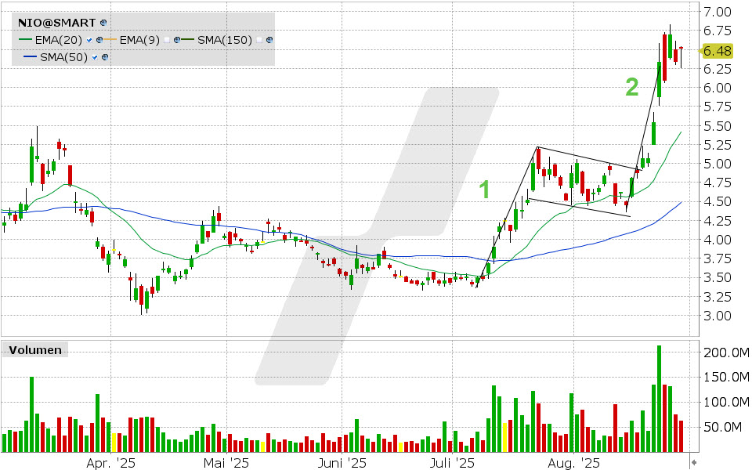Click the 150.0M volume axis value
The width and height of the screenshot is (752, 470).
(x=726, y=377)
